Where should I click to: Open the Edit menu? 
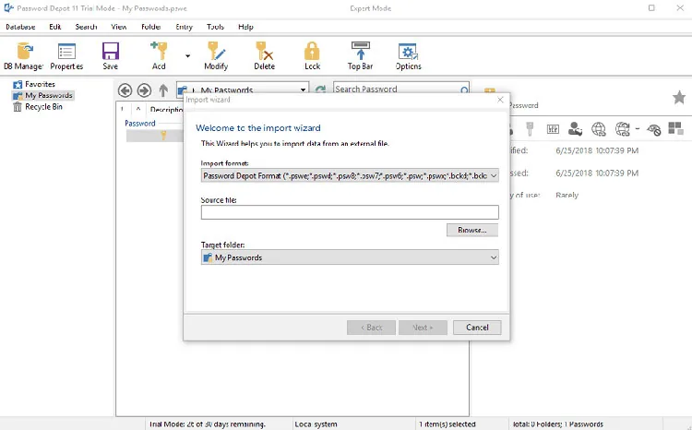pos(55,27)
